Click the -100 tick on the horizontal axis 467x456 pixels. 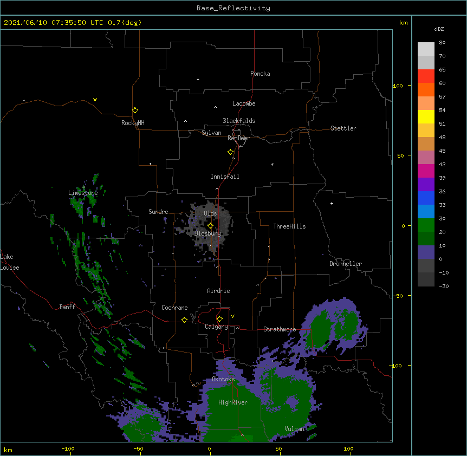click(x=68, y=448)
